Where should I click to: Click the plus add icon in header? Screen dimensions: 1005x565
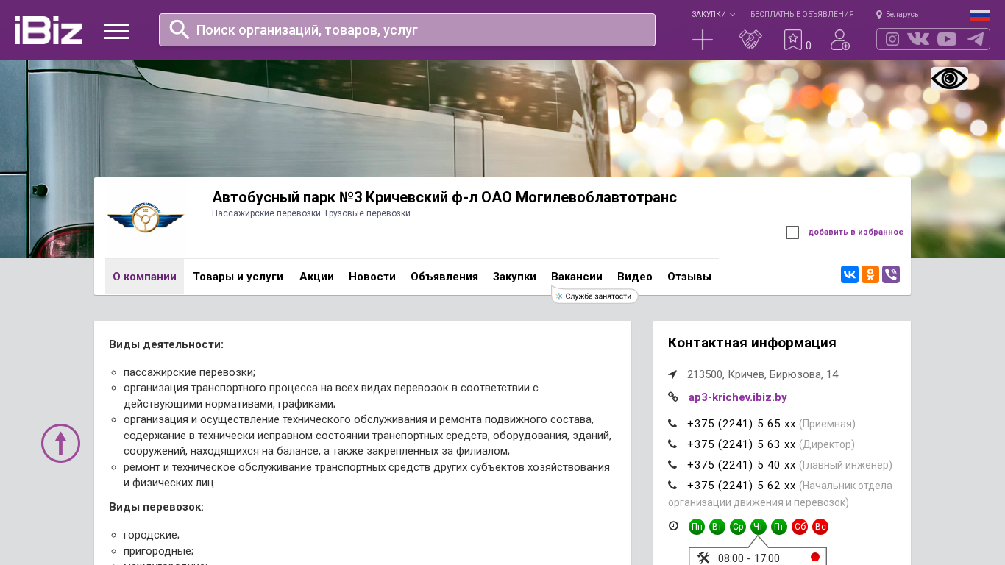coord(703,40)
